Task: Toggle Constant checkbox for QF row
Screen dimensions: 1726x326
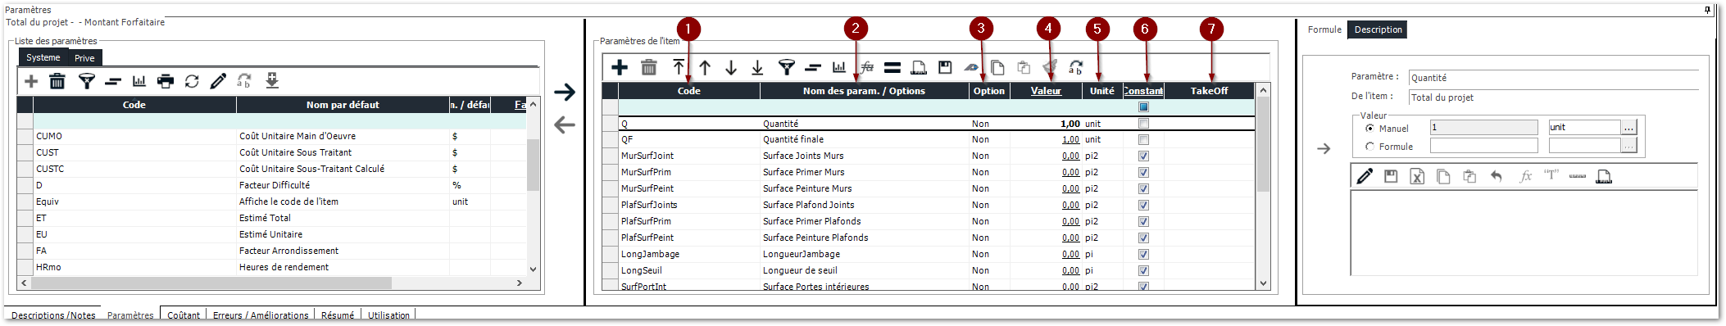Action: 1143,139
